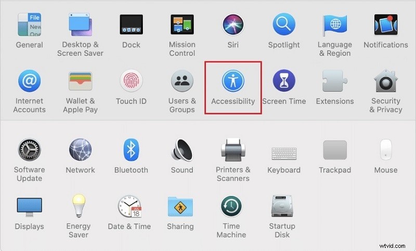Open Screen Time hourglass icon
This screenshot has height=251, width=416.
pyautogui.click(x=284, y=81)
